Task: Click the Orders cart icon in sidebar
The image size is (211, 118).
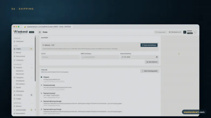Action: [15, 49]
